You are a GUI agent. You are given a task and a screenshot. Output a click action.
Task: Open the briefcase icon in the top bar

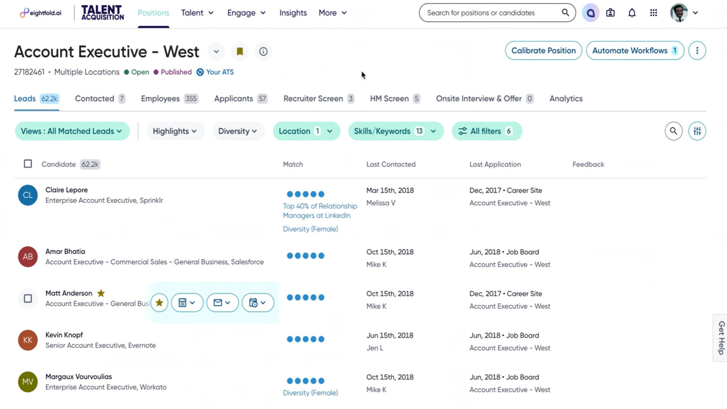tap(610, 12)
